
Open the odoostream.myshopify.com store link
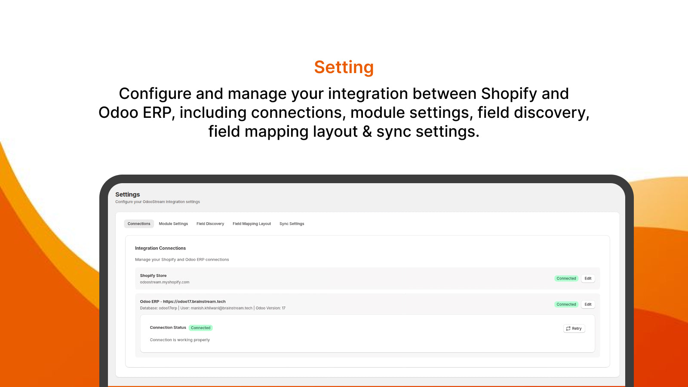click(165, 283)
